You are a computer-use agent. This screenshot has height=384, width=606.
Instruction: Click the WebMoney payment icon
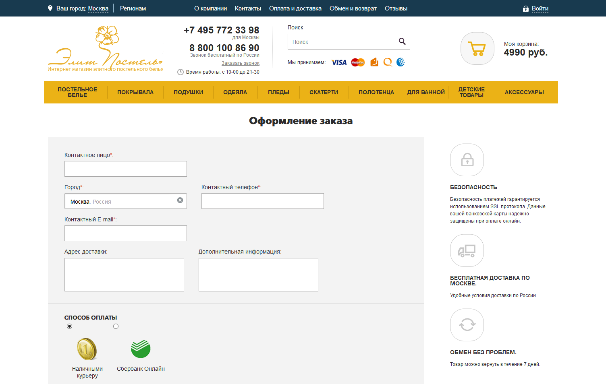[x=400, y=62]
